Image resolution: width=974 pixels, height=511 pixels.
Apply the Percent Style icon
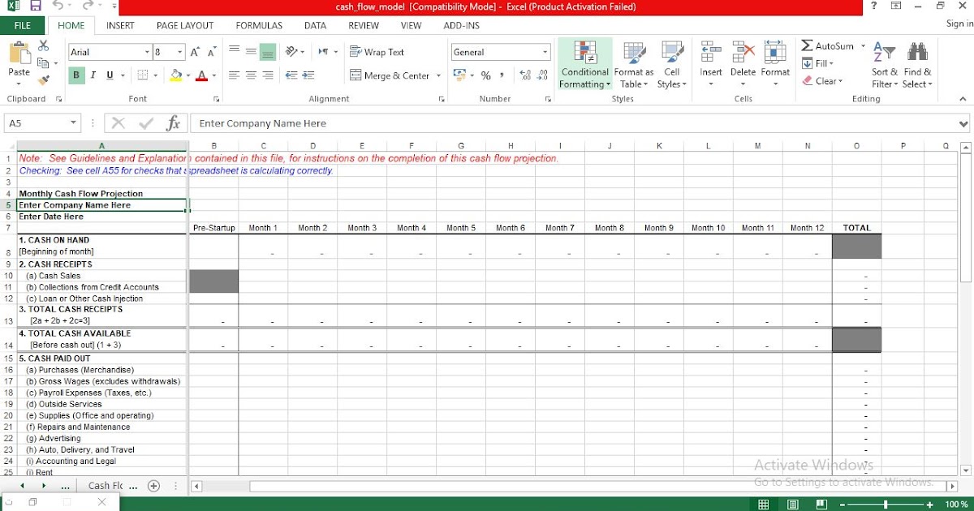click(485, 74)
